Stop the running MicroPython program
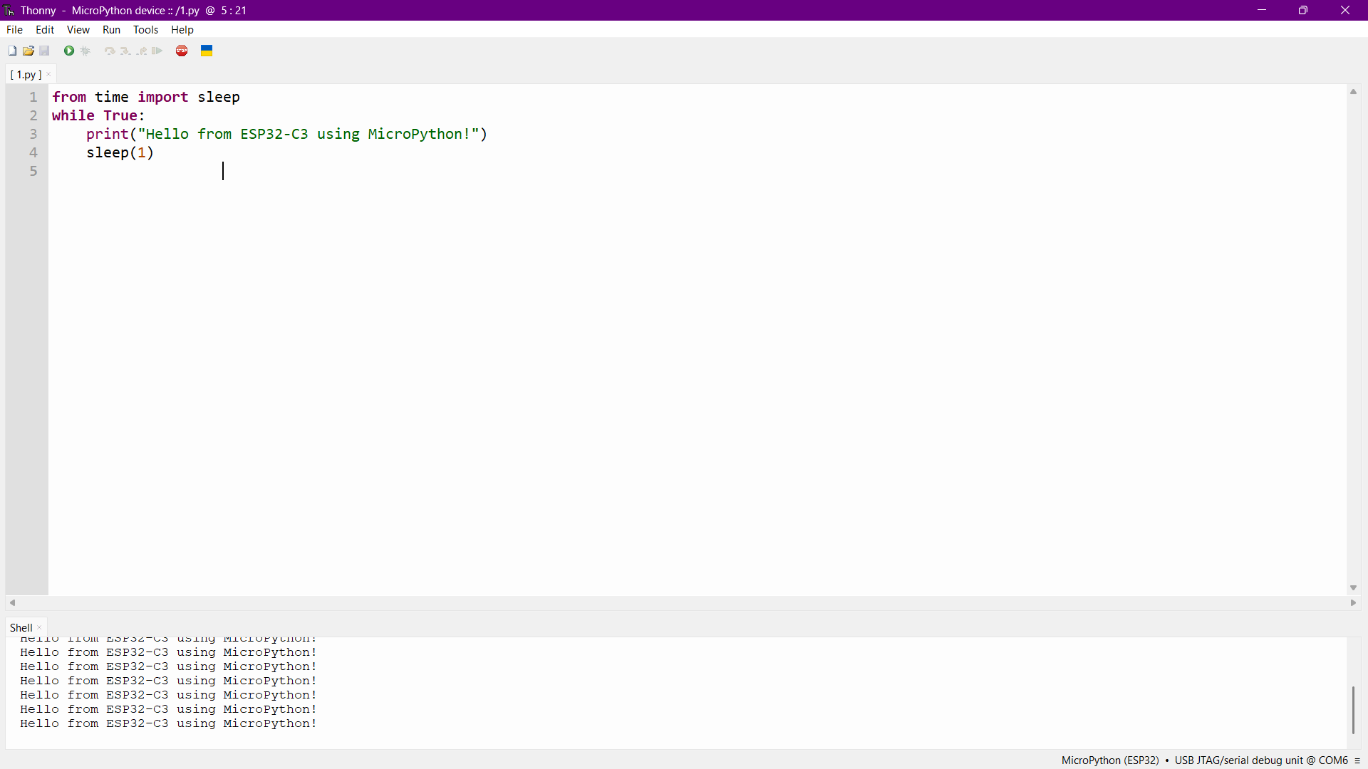 [x=182, y=50]
